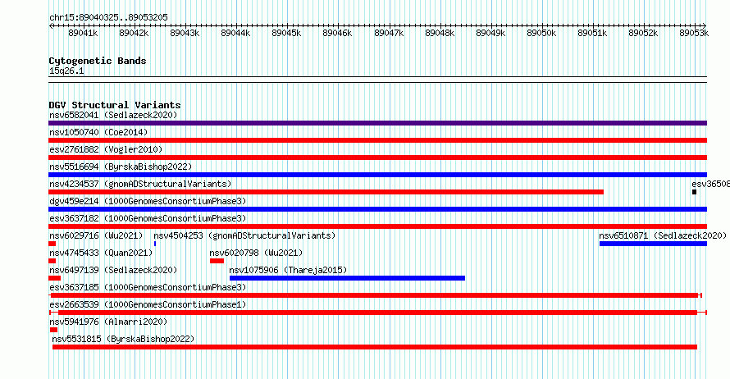The width and height of the screenshot is (730, 379).
Task: Click the red nsv5531815 variant bar
Action: [375, 347]
